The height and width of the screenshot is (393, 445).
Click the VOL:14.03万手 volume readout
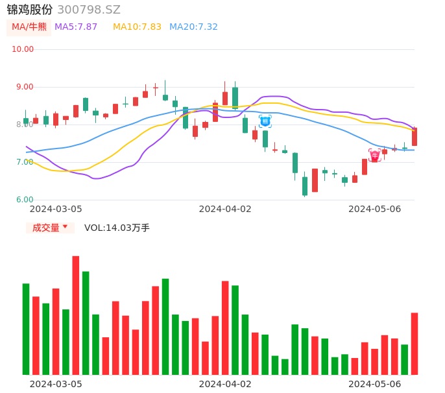point(117,228)
